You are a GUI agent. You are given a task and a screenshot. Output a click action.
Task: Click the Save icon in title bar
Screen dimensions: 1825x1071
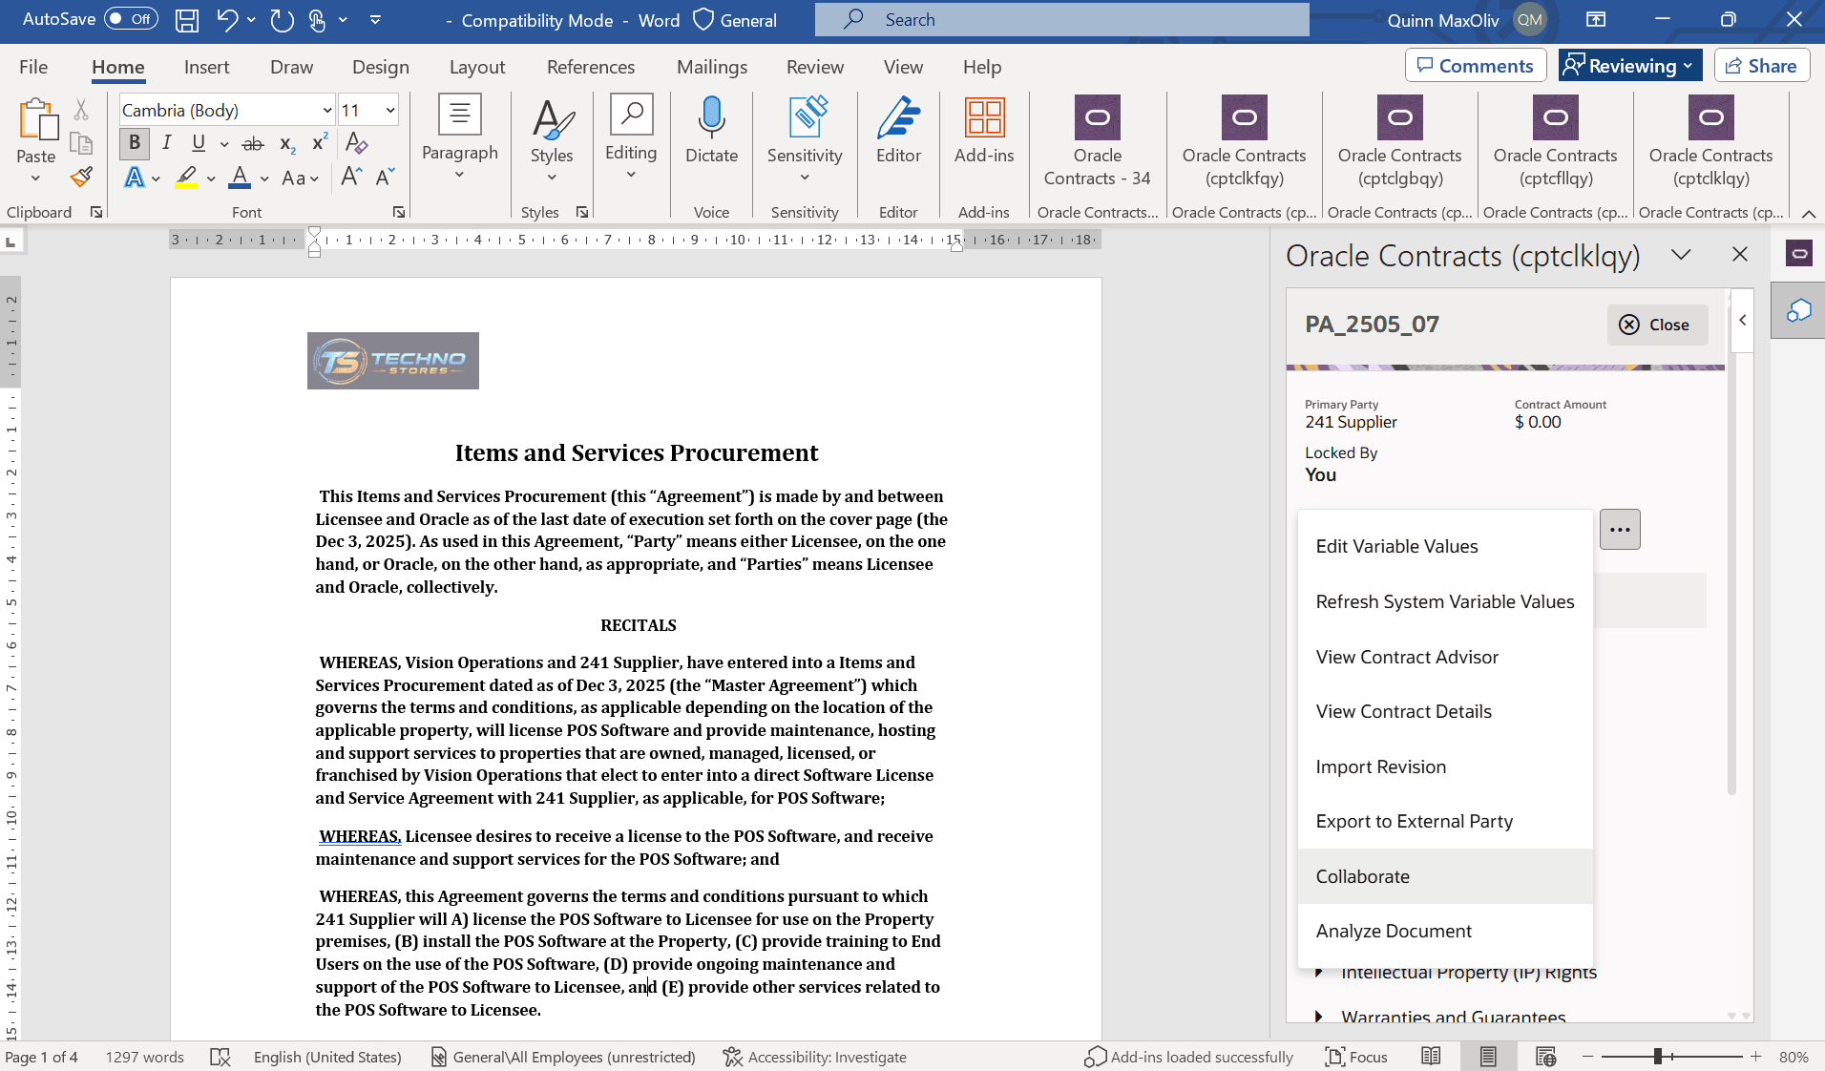[x=187, y=20]
